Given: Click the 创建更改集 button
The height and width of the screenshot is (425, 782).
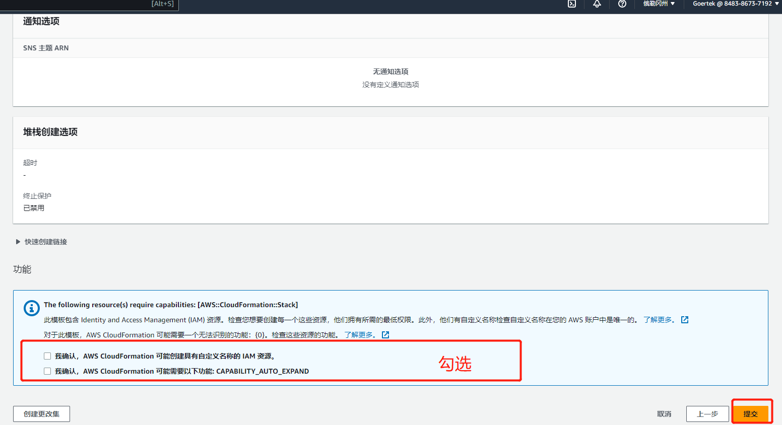Looking at the screenshot, I should (x=41, y=414).
